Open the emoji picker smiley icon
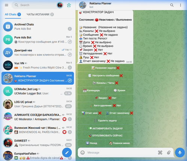This screenshot has height=161, width=187. coord(83,152)
